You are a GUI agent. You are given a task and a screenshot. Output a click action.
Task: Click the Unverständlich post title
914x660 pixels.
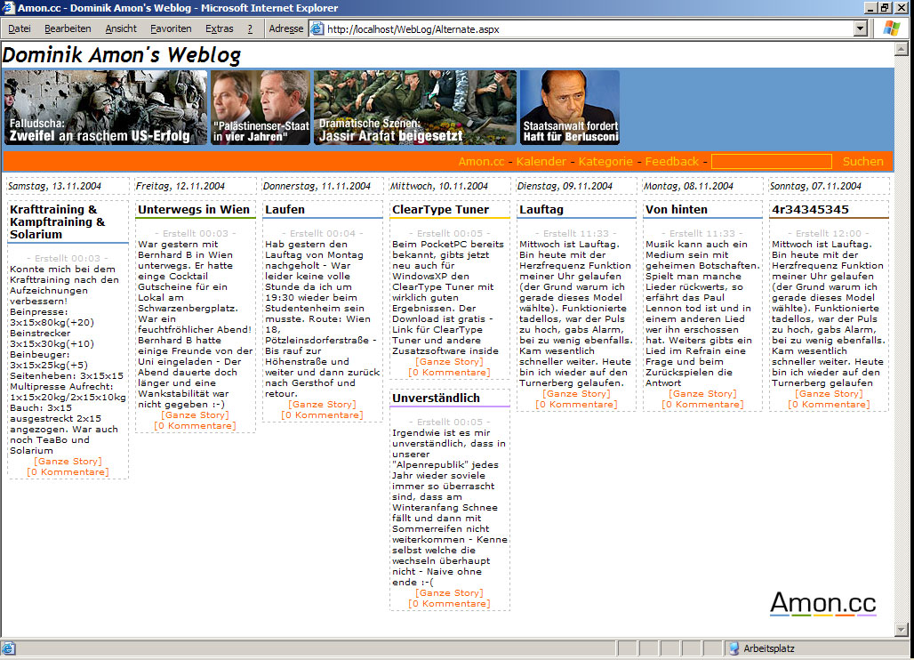click(x=436, y=398)
